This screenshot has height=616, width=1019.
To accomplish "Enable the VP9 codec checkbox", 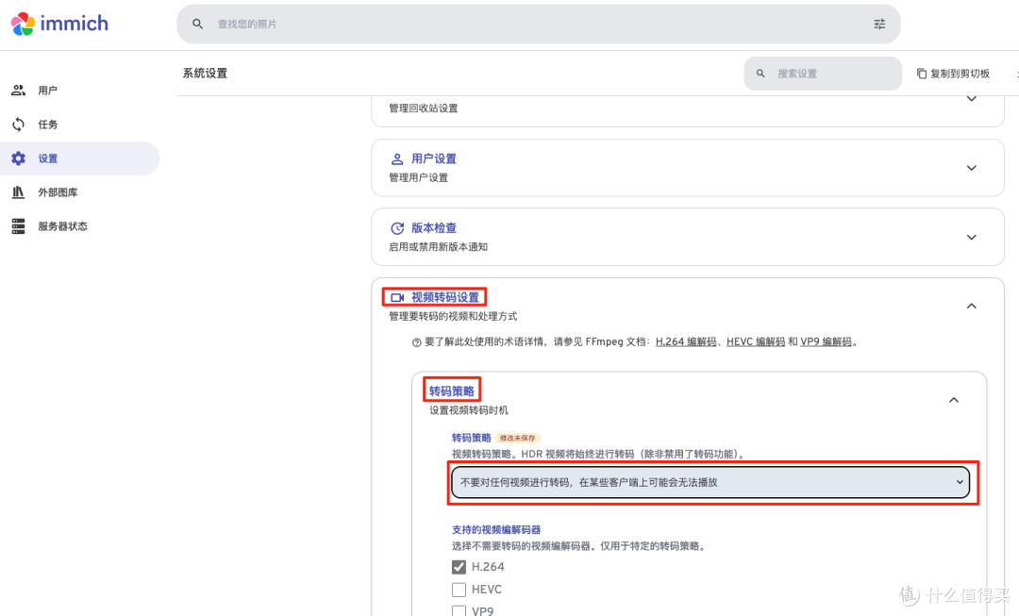I will pyautogui.click(x=459, y=610).
